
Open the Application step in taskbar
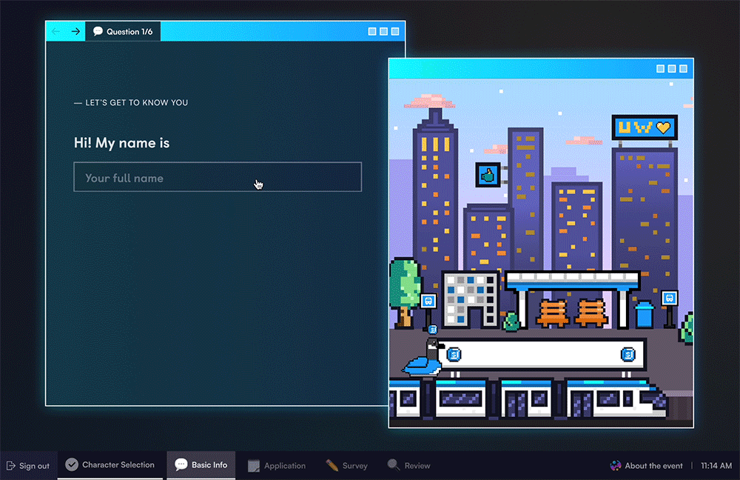[277, 465]
